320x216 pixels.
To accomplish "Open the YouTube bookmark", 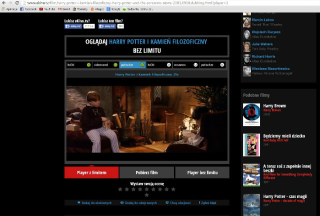I will click(x=47, y=9).
